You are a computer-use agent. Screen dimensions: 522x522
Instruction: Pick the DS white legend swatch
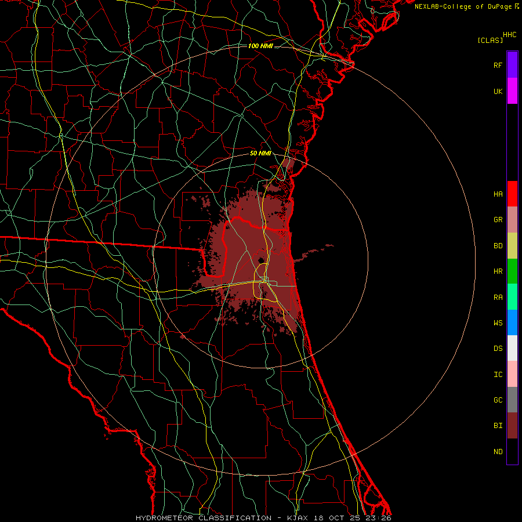click(512, 348)
